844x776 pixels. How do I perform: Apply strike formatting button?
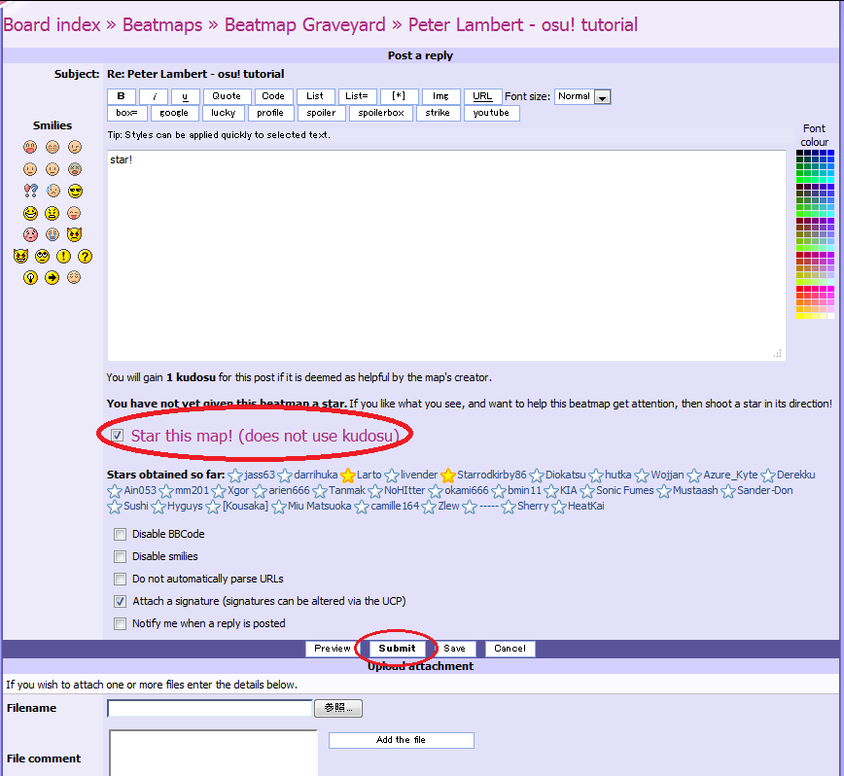coord(439,113)
